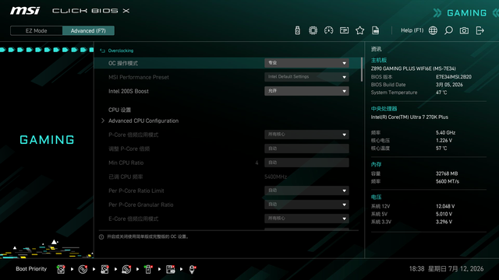Open the MSI Performance Preset dropdown
Viewport: 499px width, 280px height.
pyautogui.click(x=306, y=77)
